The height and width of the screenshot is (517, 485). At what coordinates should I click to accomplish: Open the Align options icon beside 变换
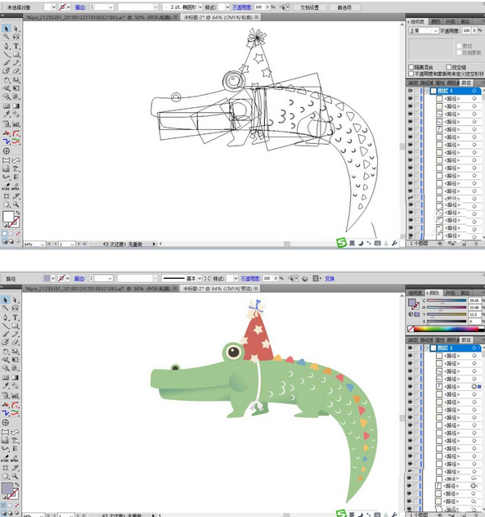pyautogui.click(x=317, y=279)
